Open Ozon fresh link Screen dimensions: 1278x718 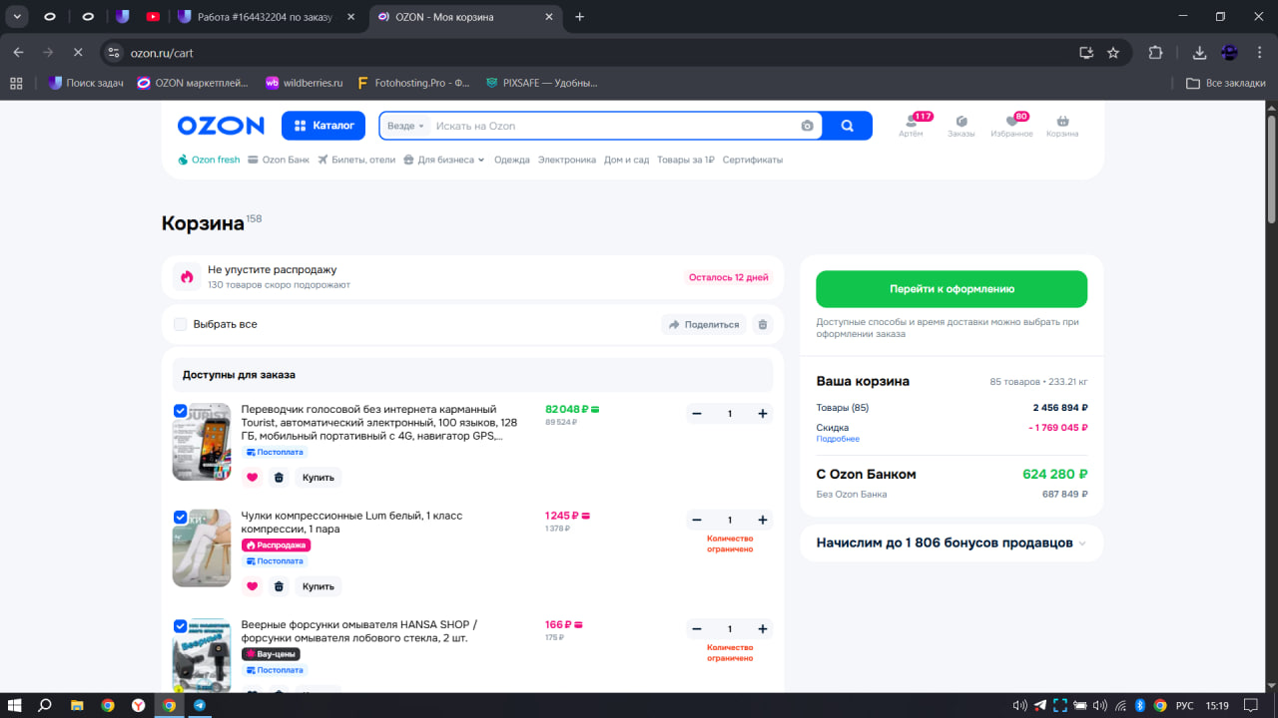(x=209, y=160)
